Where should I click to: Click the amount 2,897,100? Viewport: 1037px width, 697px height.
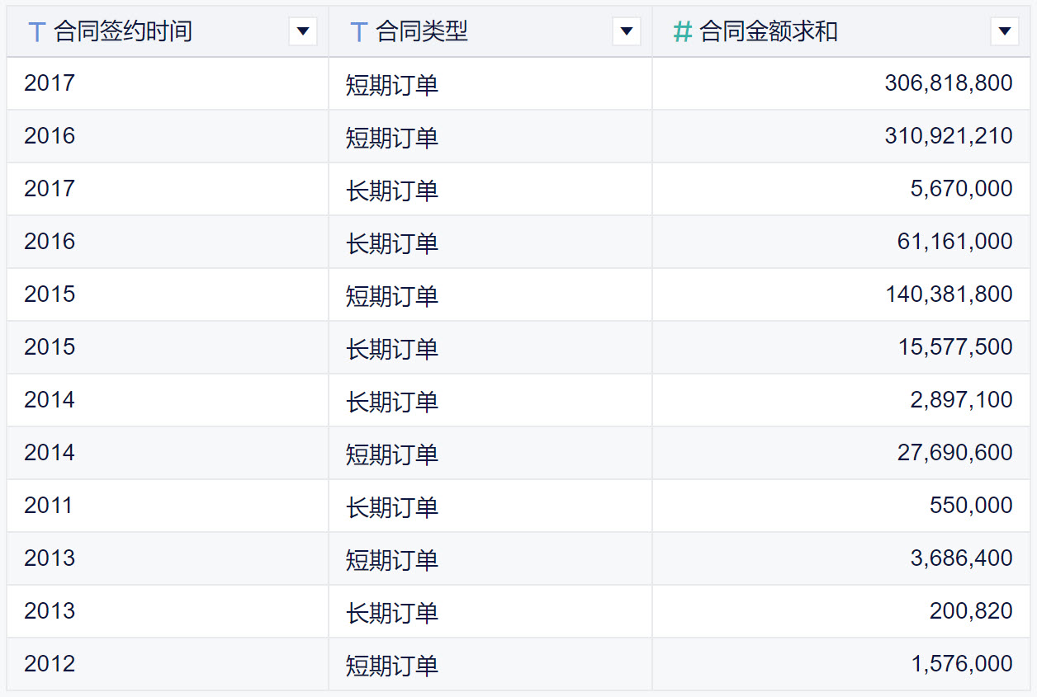click(962, 400)
